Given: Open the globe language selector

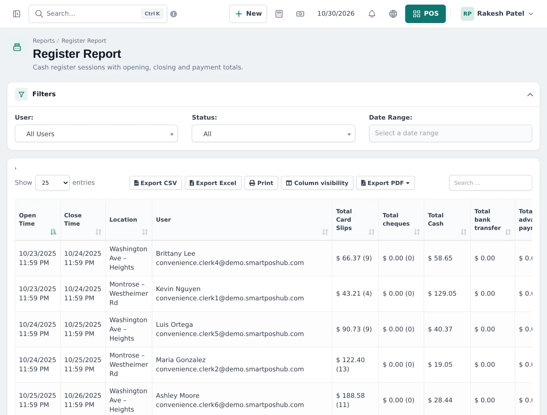Looking at the screenshot, I should [x=393, y=14].
